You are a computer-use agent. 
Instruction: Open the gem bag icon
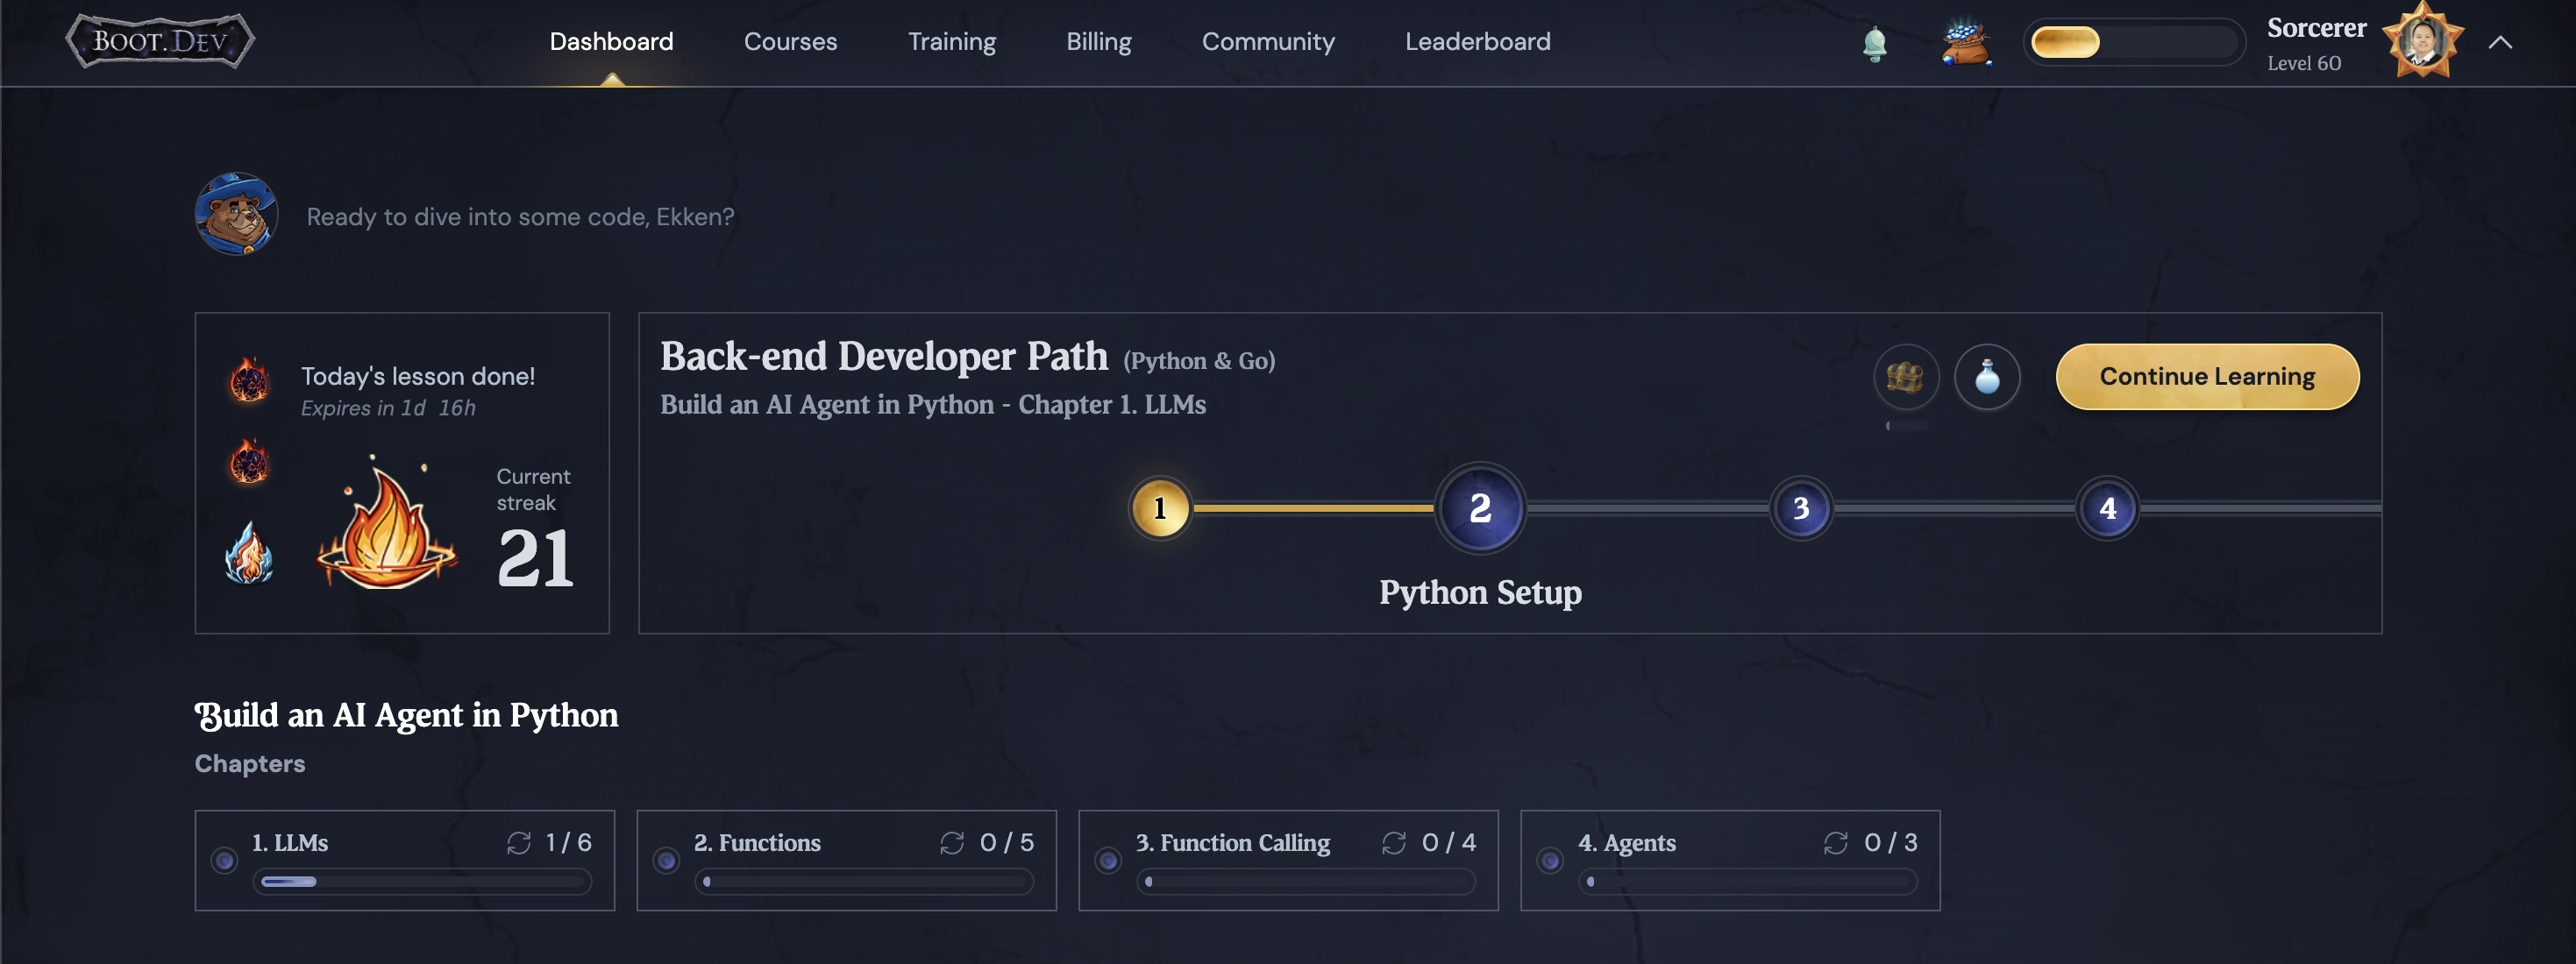(x=1965, y=43)
